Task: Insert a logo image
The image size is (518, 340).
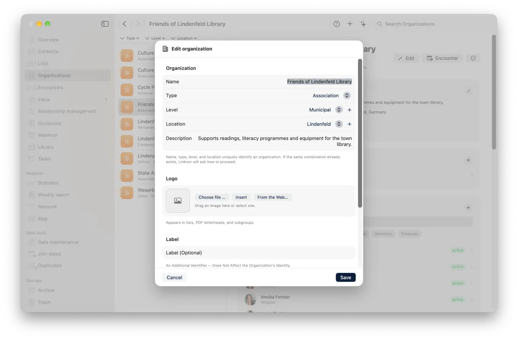Action: pos(241,197)
